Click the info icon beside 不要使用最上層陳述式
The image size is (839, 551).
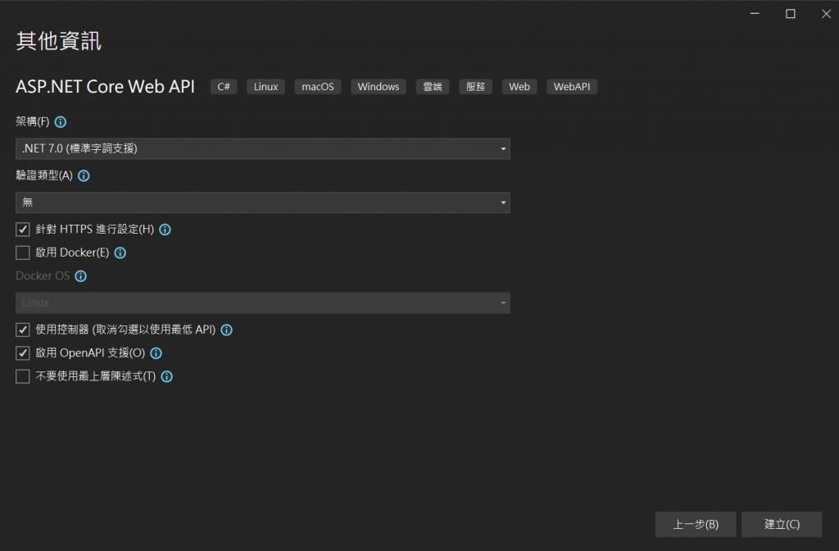(167, 377)
